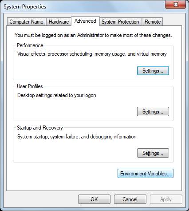Click the Performance group label
The width and height of the screenshot is (189, 211).
point(30,45)
